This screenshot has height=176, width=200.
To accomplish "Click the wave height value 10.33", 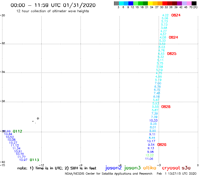I will pyautogui.click(x=154, y=120).
